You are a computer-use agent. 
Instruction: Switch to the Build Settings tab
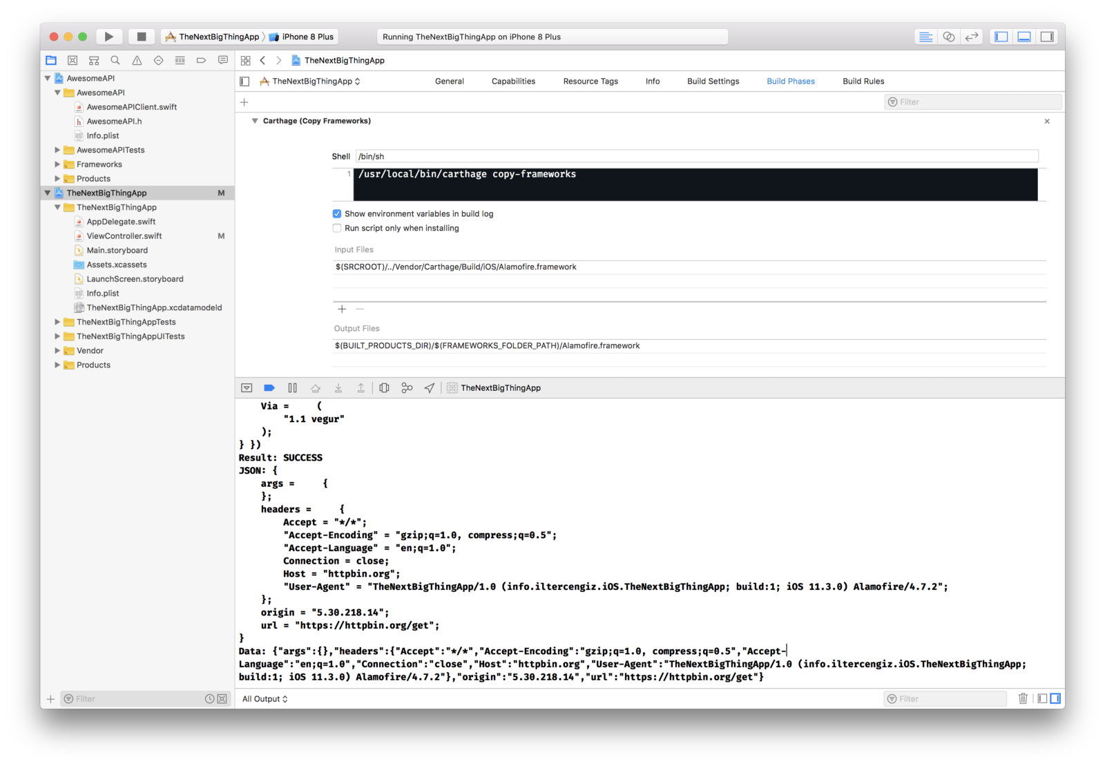(713, 81)
